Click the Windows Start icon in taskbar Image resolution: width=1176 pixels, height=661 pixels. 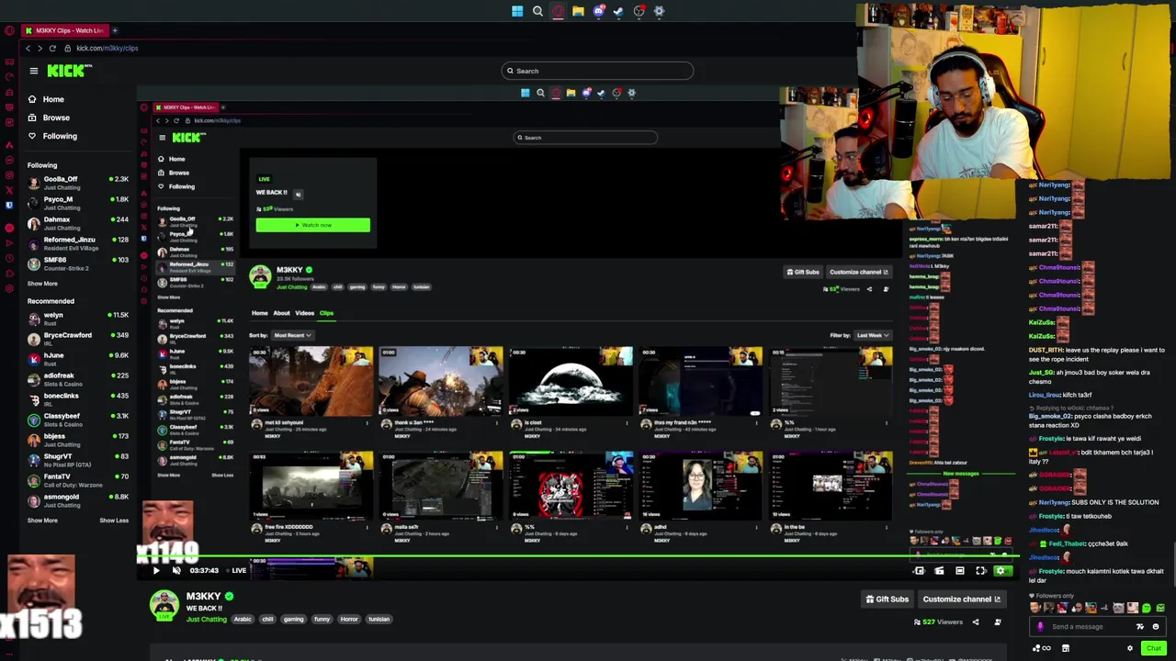pos(517,11)
